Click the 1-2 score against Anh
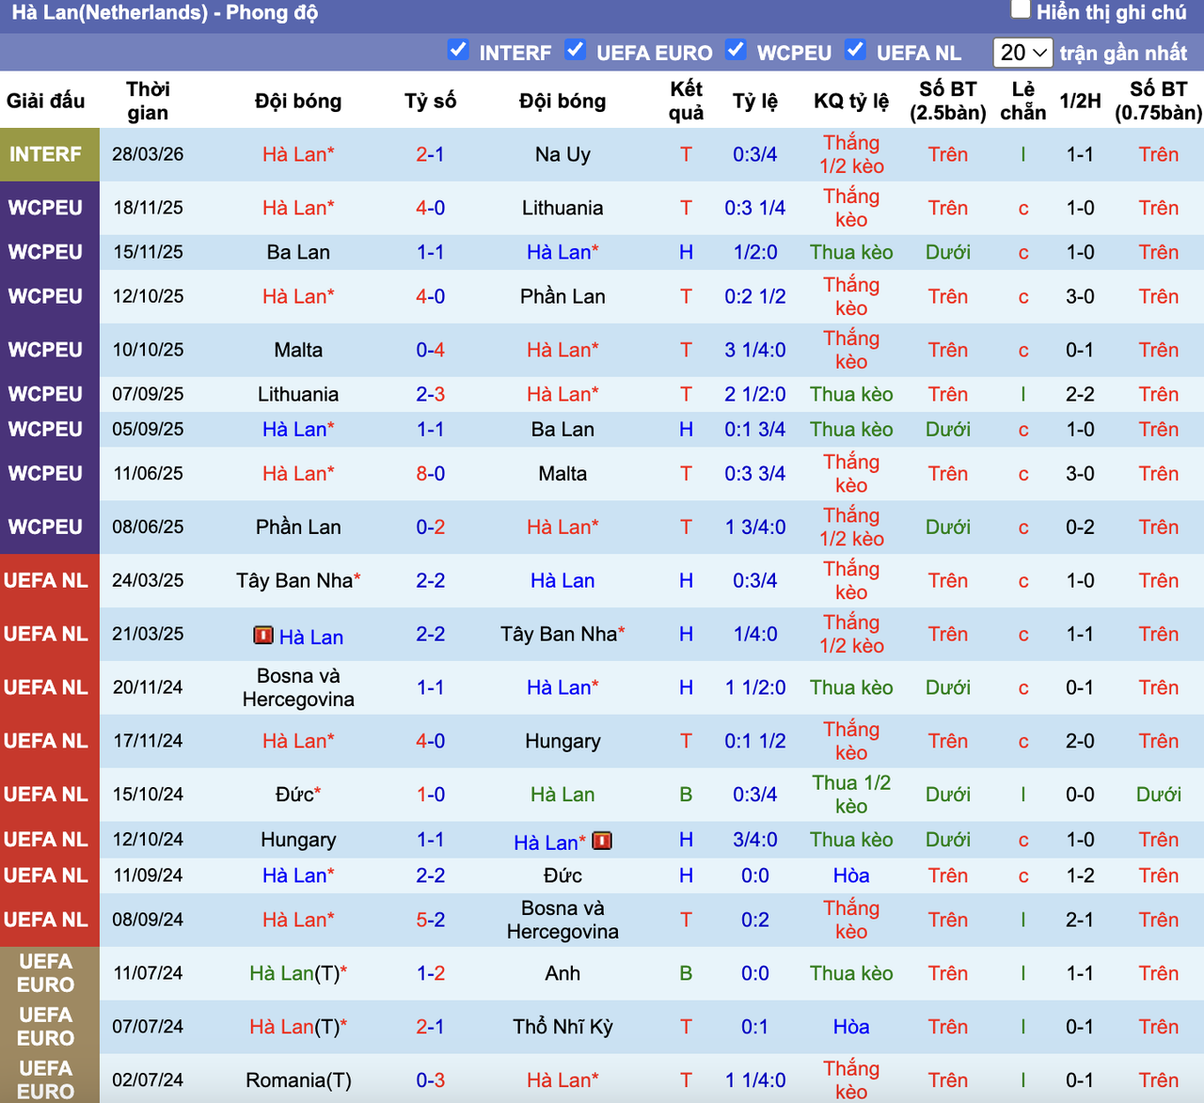The width and height of the screenshot is (1204, 1103). 430,973
